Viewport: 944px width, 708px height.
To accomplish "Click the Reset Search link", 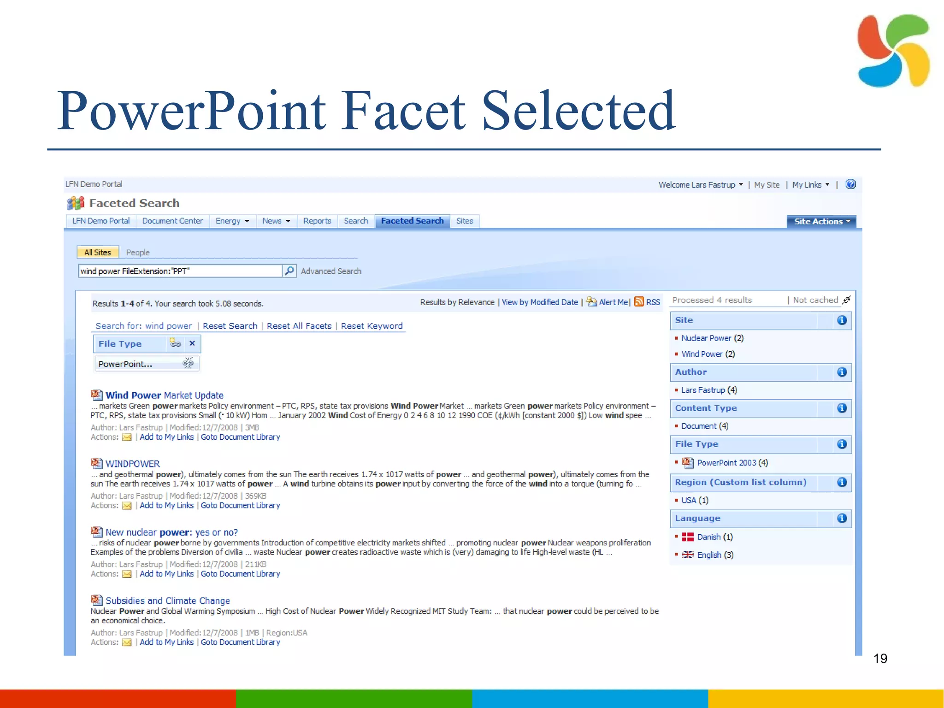I will click(230, 326).
